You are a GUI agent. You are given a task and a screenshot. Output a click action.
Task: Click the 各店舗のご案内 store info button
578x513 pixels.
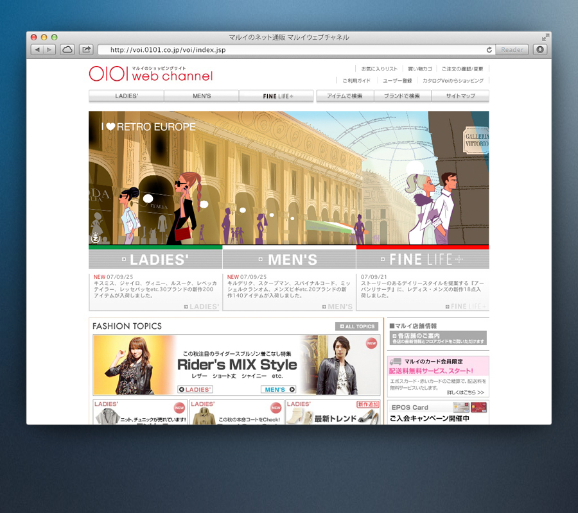pyautogui.click(x=438, y=338)
